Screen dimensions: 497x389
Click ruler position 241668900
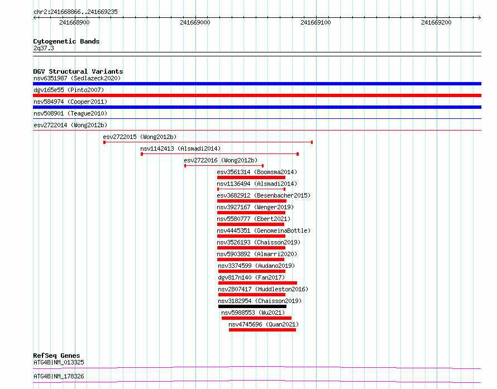pyautogui.click(x=75, y=22)
